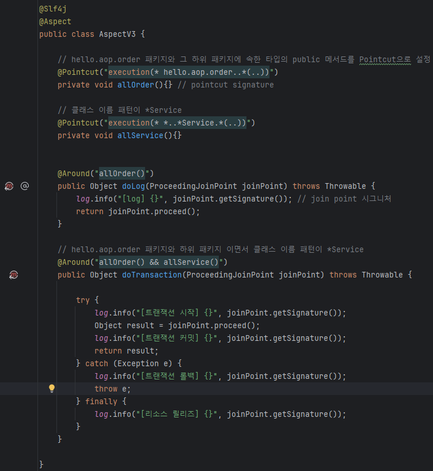Image resolution: width=433 pixels, height=471 pixels.
Task: Open the yellow lightbulb quick-fix icon
Action: (x=52, y=389)
